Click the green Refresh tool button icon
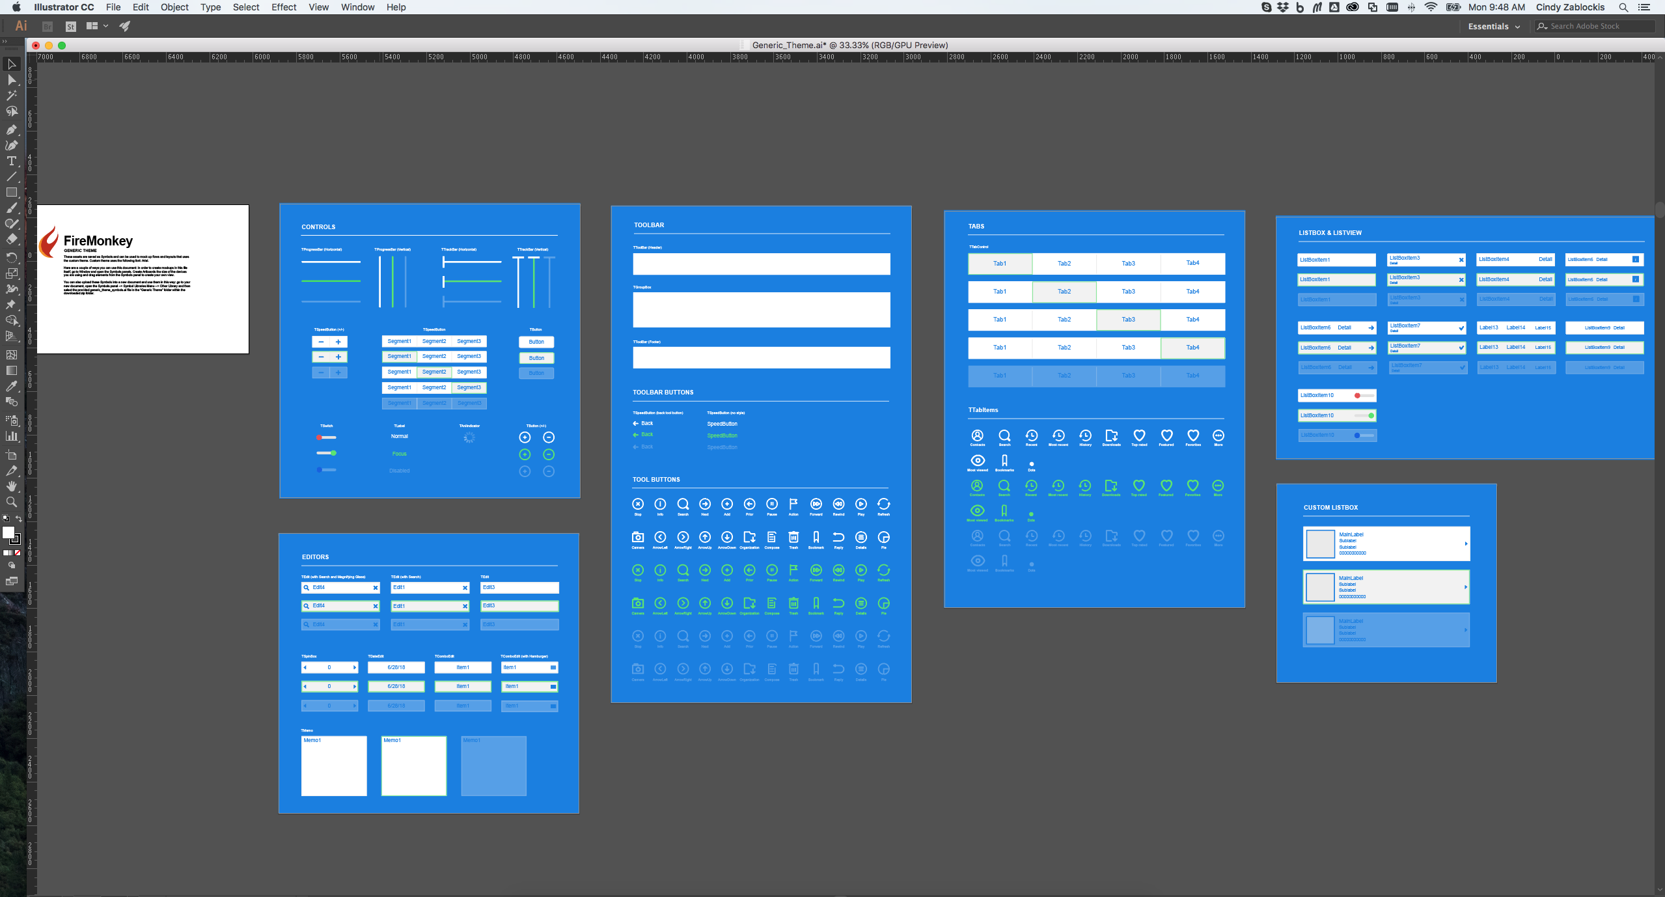Viewport: 1665px width, 897px height. [x=884, y=572]
